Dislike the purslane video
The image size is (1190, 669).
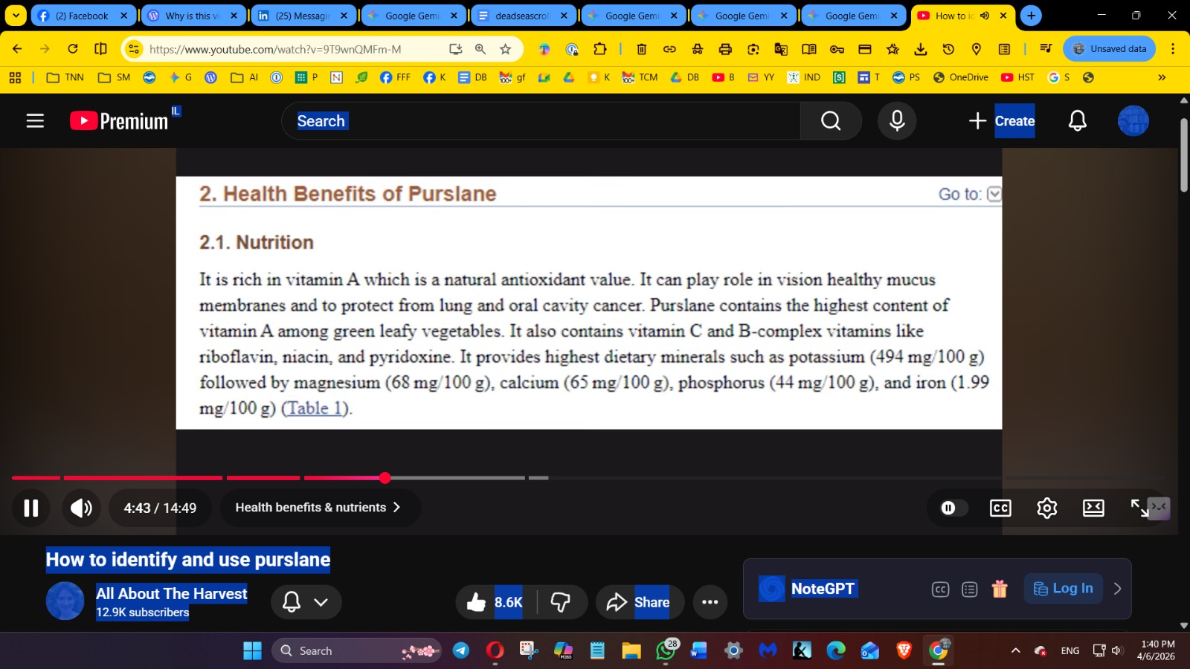(x=560, y=602)
